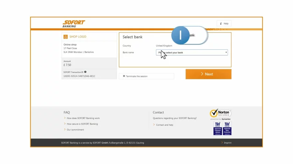Click the SOFORT transaction ID number
The height and width of the screenshot is (164, 293).
(x=79, y=76)
